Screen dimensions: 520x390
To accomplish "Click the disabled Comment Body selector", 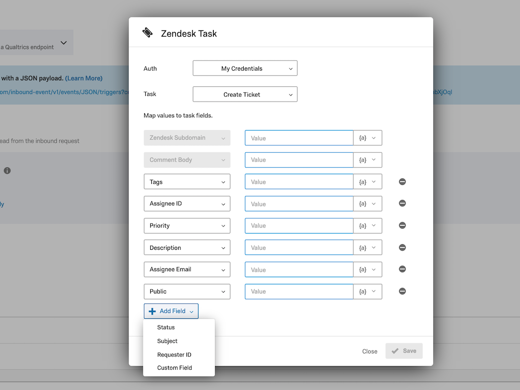I will 187,160.
